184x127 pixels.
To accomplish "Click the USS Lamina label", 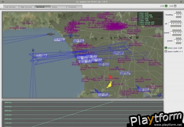I will [x=42, y=56].
